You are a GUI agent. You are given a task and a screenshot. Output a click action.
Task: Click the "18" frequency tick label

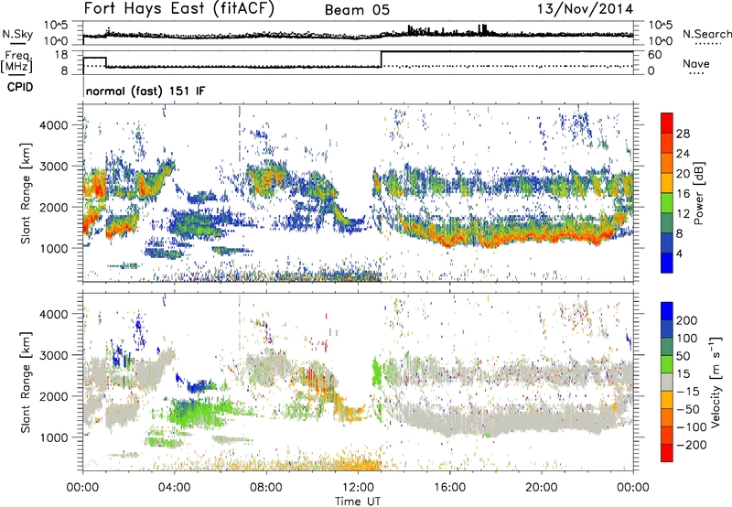[x=61, y=55]
